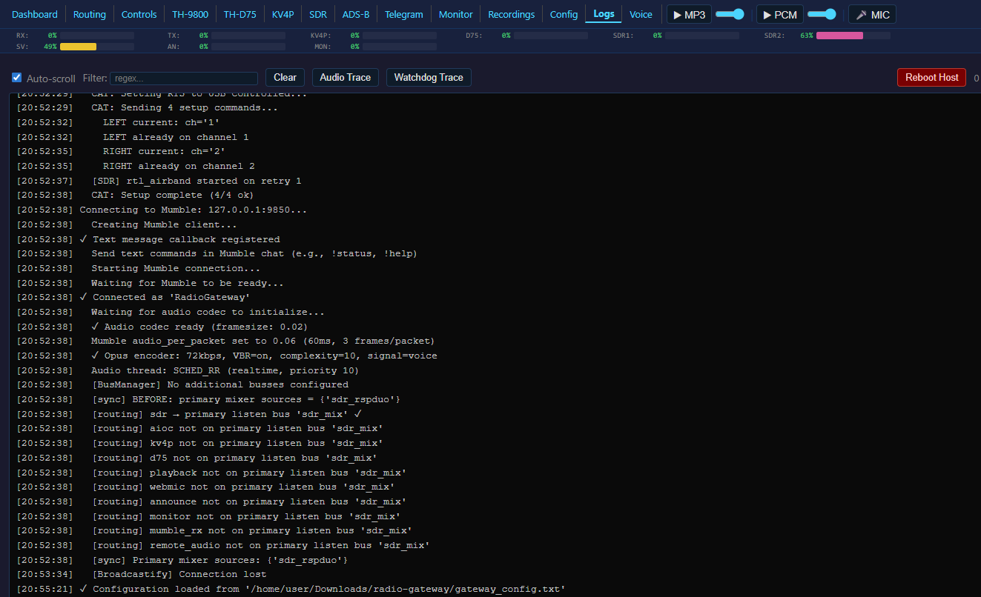Open the ADS-B tab
981x597 pixels.
[357, 14]
